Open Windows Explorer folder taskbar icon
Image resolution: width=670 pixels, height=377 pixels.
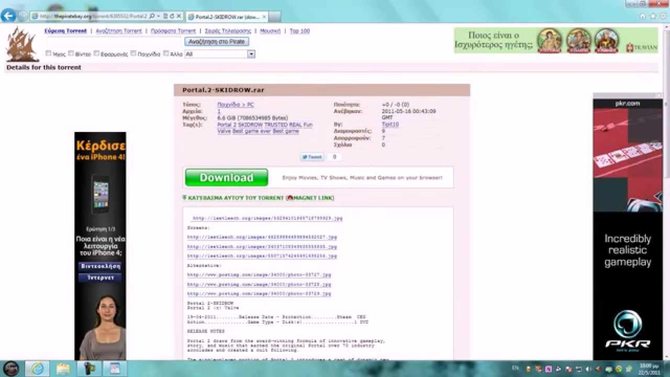click(x=63, y=369)
